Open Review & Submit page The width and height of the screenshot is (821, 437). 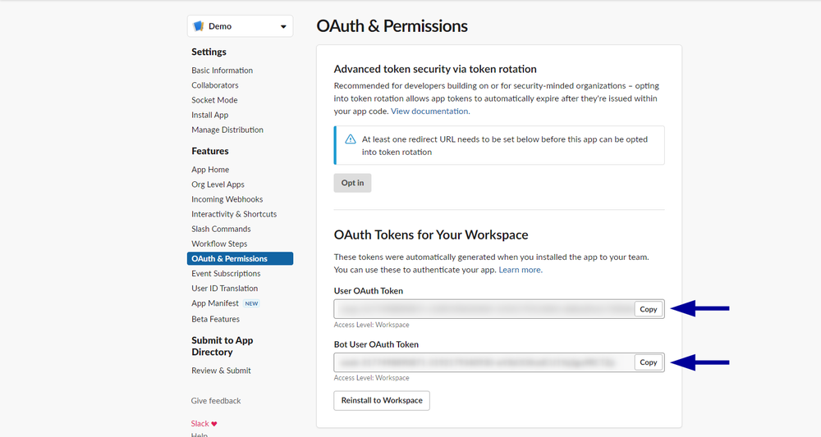click(221, 371)
